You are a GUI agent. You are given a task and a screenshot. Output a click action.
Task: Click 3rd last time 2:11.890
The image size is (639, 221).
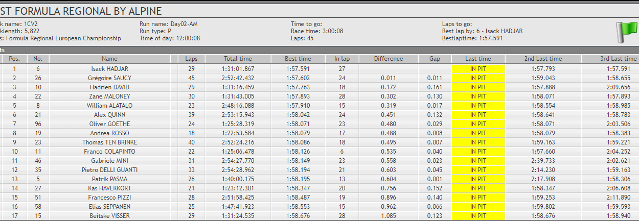[x=618, y=198]
